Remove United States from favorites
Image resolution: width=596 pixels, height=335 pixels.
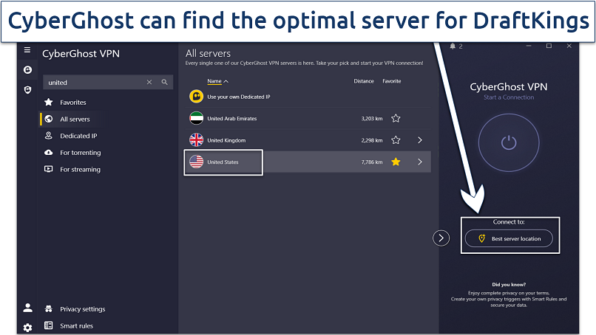pyautogui.click(x=396, y=162)
